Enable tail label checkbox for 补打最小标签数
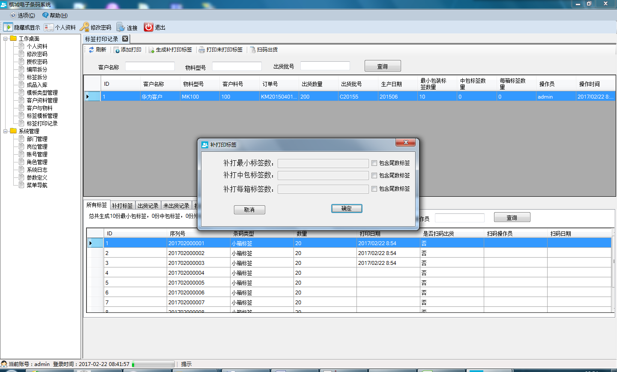Image resolution: width=617 pixels, height=372 pixels. tap(374, 163)
